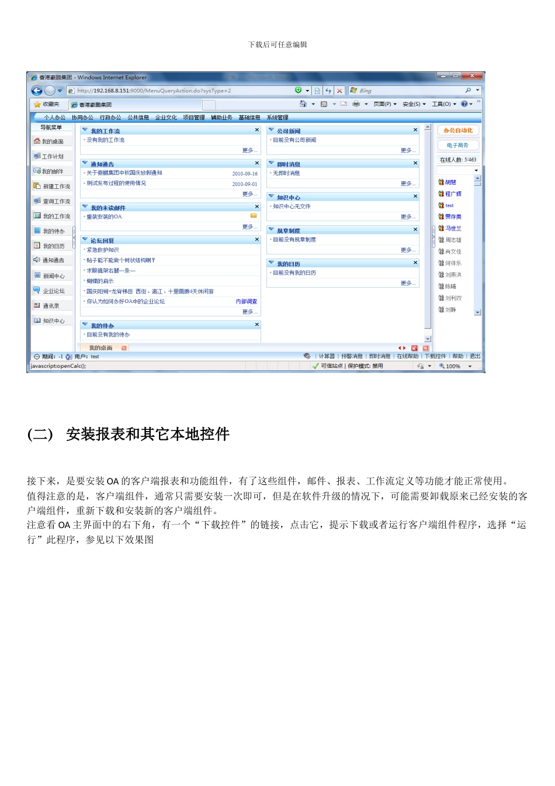This screenshot has height=786, width=555.
Task: Collapse the 我的工作流 panel triangle
Action: 85,130
